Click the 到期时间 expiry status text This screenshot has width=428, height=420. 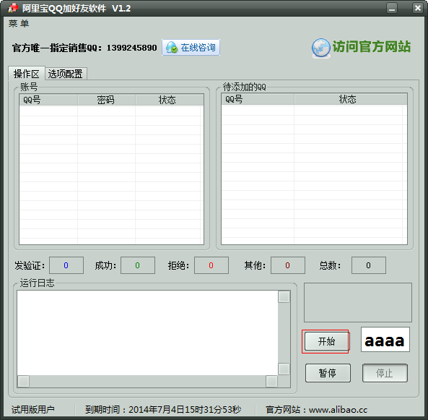(x=163, y=409)
